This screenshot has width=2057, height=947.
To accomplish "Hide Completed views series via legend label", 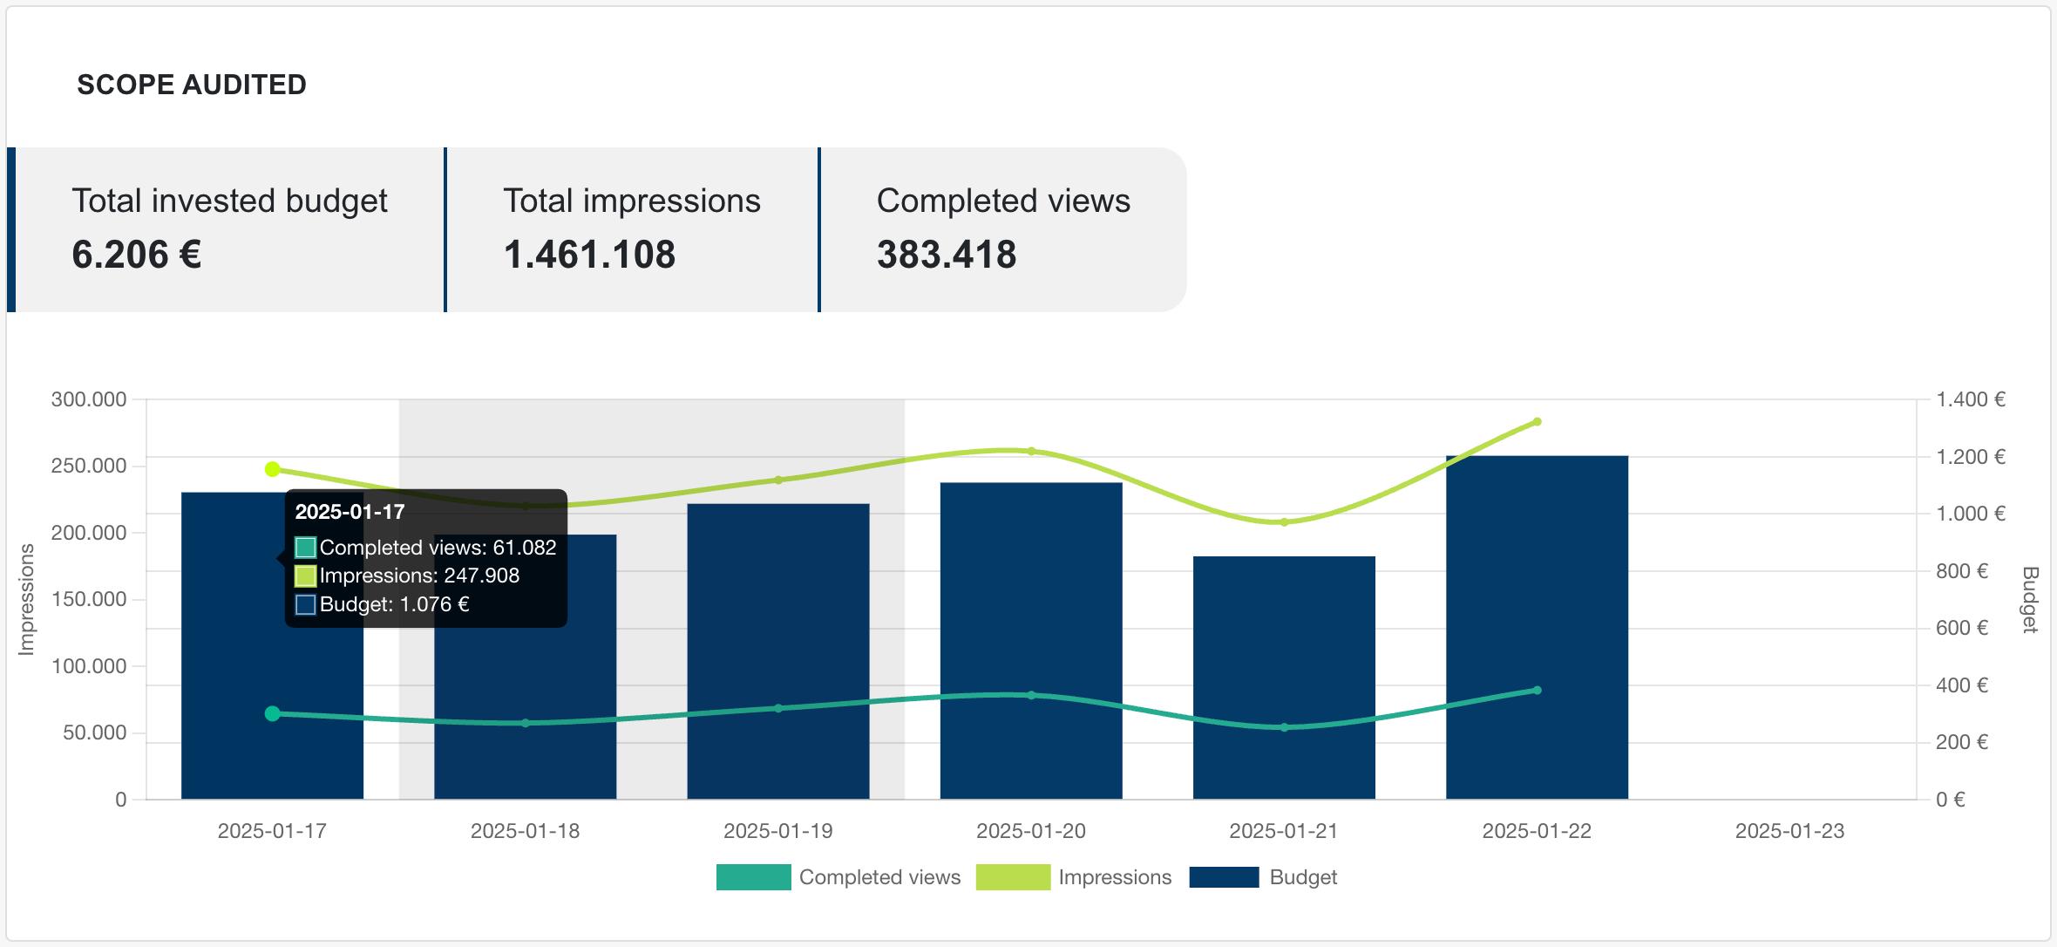I will (x=879, y=877).
